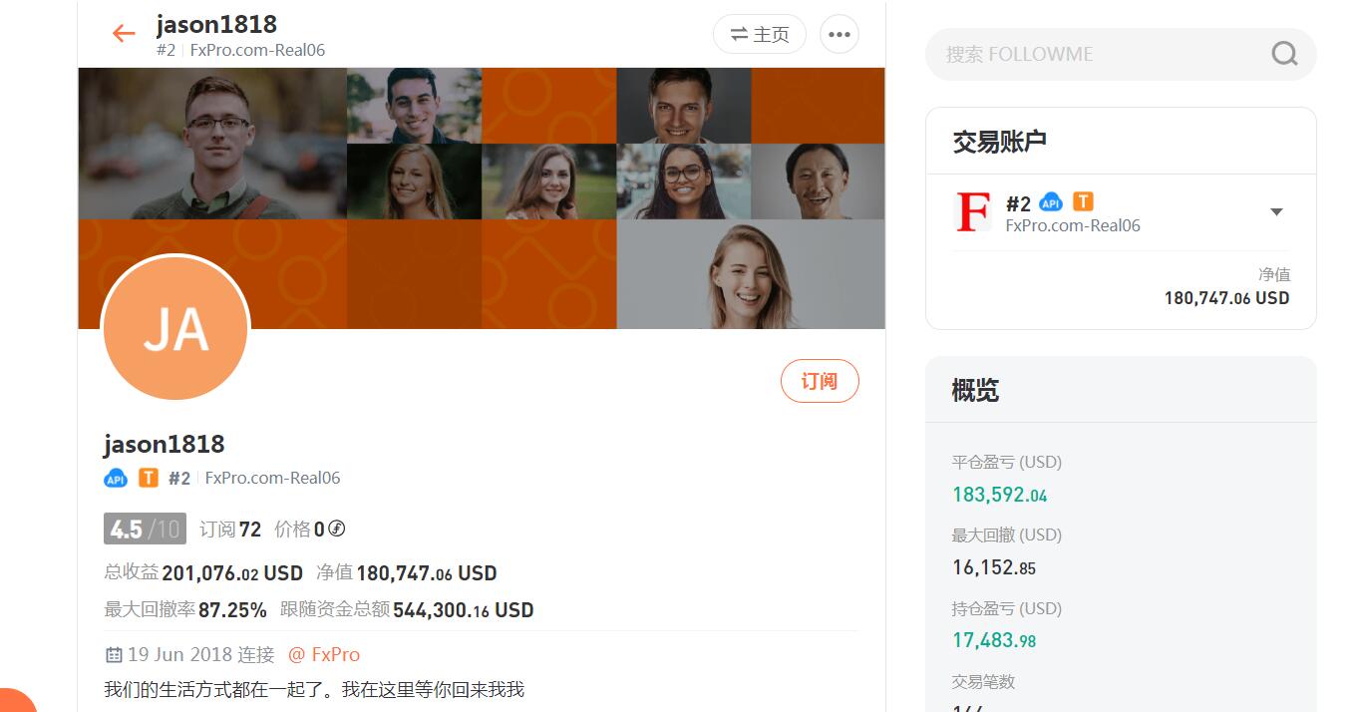This screenshot has width=1347, height=712.
Task: Click the orange T badge under profile name
Action: (x=149, y=478)
